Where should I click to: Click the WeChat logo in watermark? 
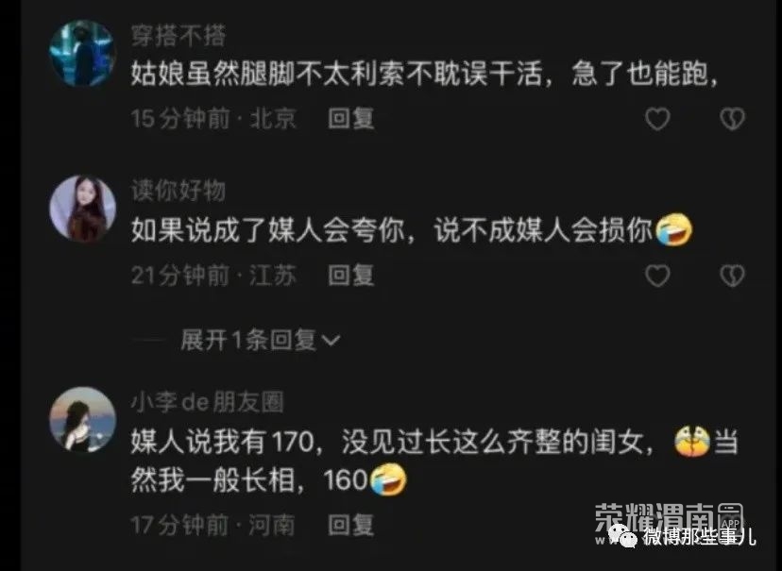coord(624,536)
